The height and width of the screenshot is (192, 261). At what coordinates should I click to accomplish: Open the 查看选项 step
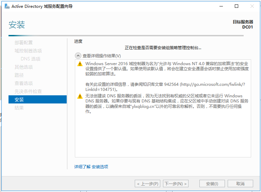(23, 83)
